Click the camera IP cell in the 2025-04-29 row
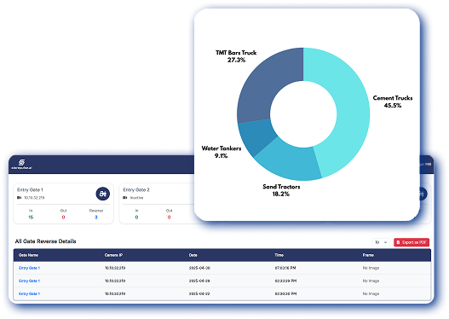Image resolution: width=449 pixels, height=319 pixels. (115, 281)
